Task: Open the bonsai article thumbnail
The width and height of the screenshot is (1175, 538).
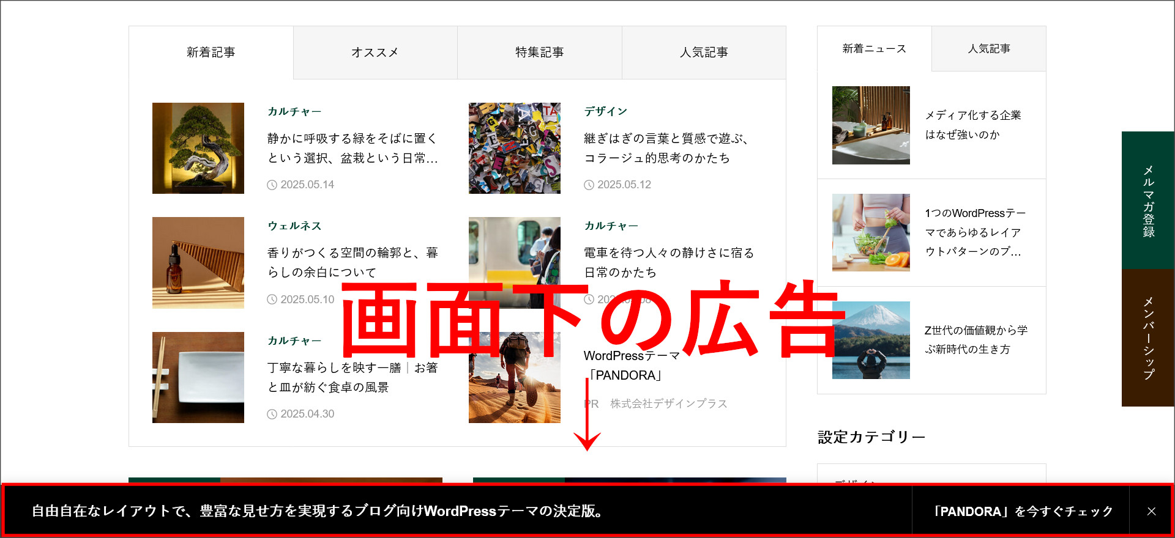Action: 198,148
